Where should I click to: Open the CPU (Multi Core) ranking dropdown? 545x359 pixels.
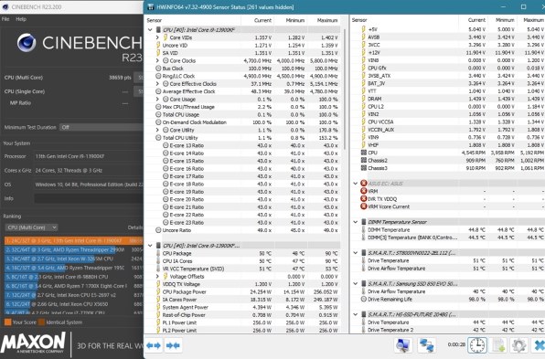[31, 227]
